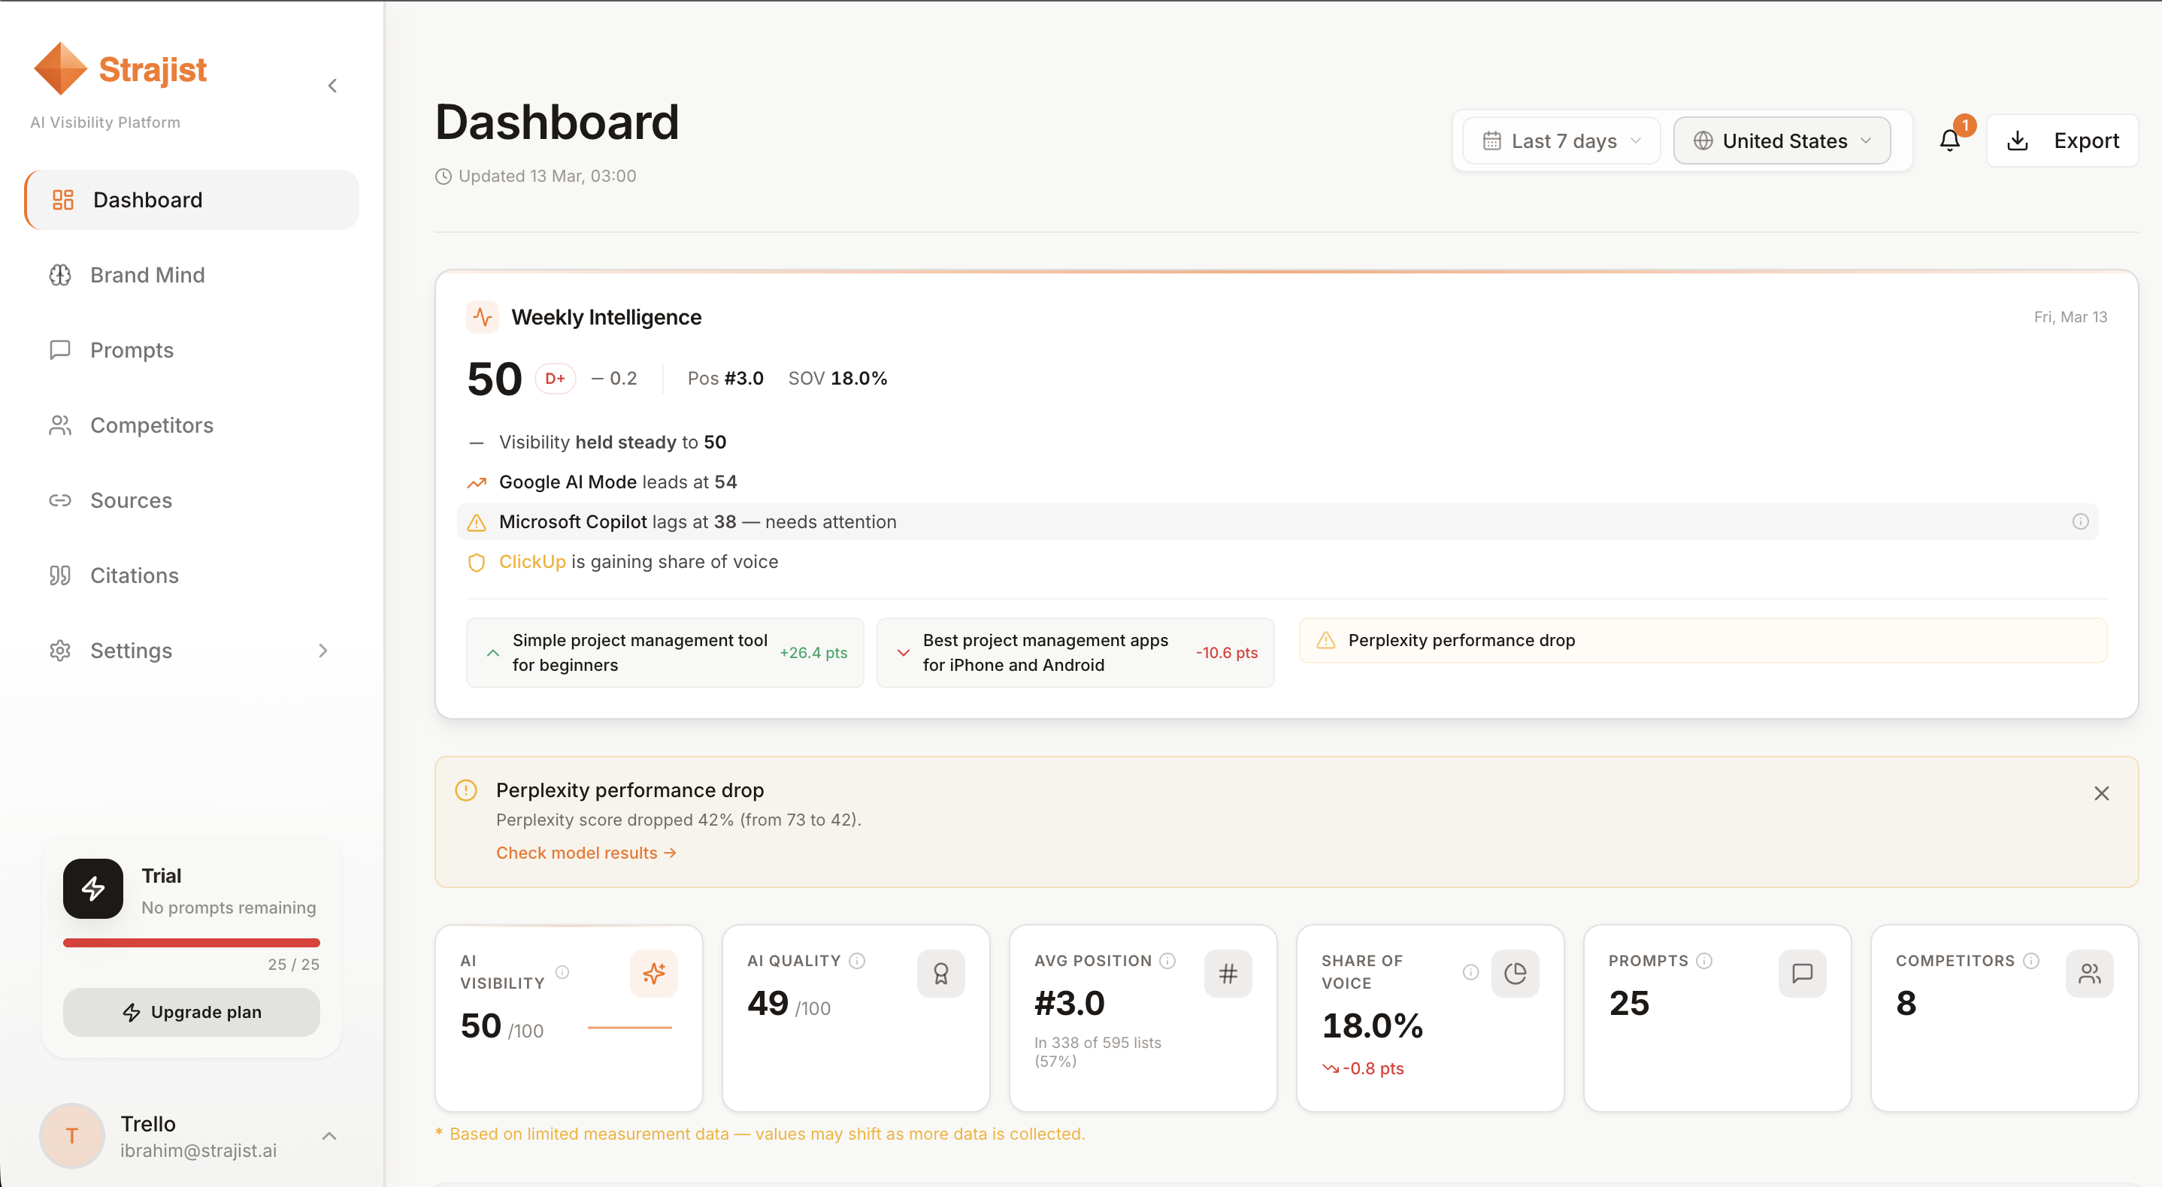Image resolution: width=2162 pixels, height=1187 pixels.
Task: Click the Share of Voice pie icon
Action: click(x=1515, y=973)
